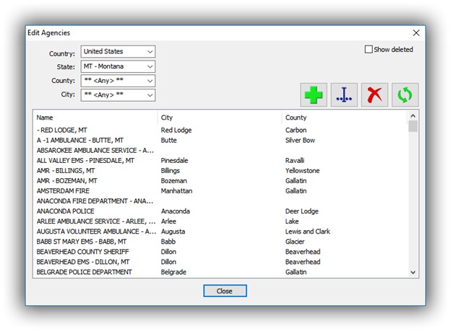Select 'AMR - BOZEMAN, MT' row
Screen dimensions: 451x331
pos(220,181)
